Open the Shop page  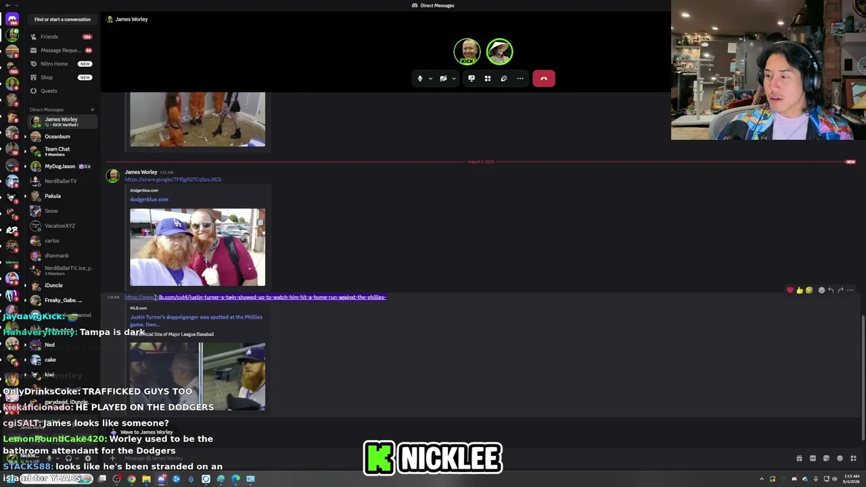[x=61, y=77]
